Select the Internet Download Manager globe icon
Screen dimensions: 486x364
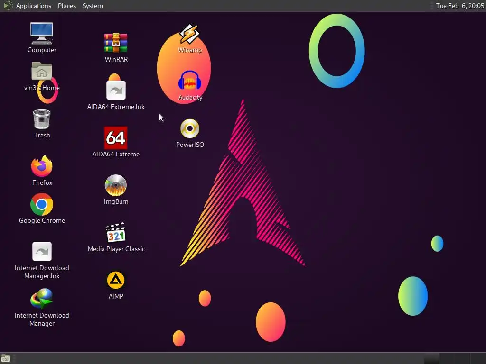point(42,299)
